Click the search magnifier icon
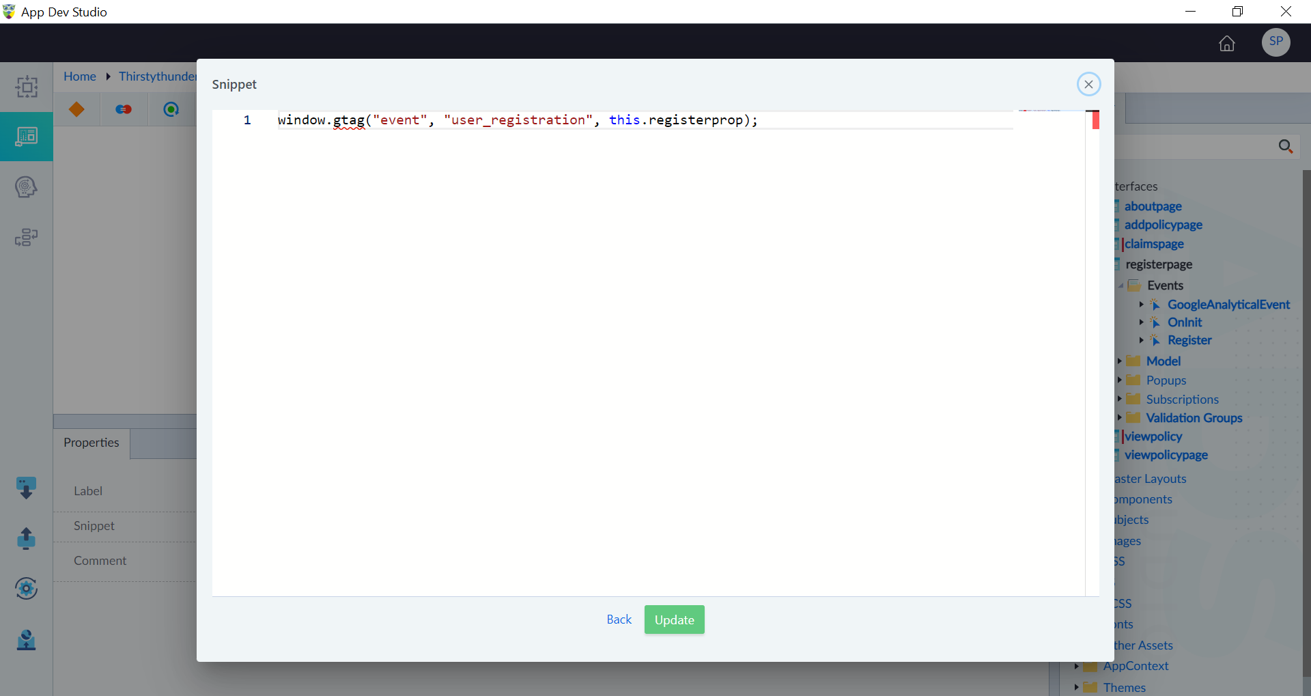Viewport: 1311px width, 696px height. point(1285,146)
